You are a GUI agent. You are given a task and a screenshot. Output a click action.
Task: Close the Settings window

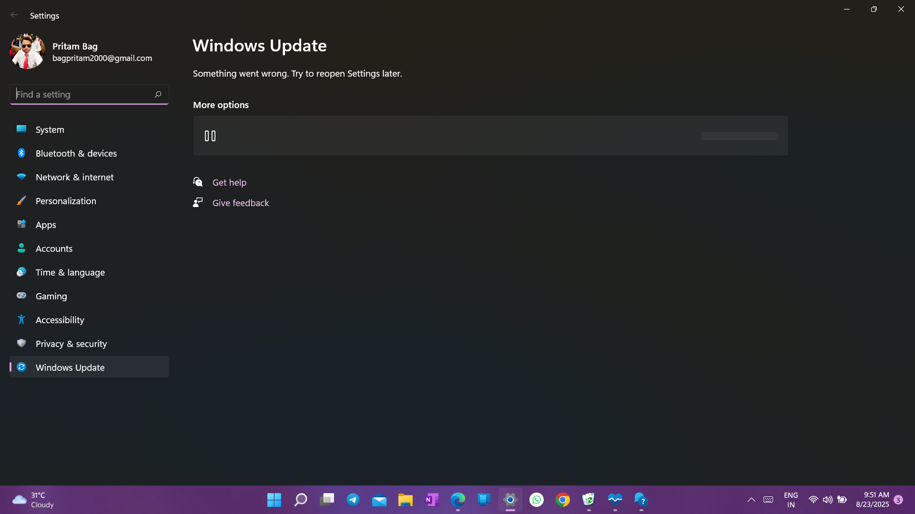click(x=901, y=9)
